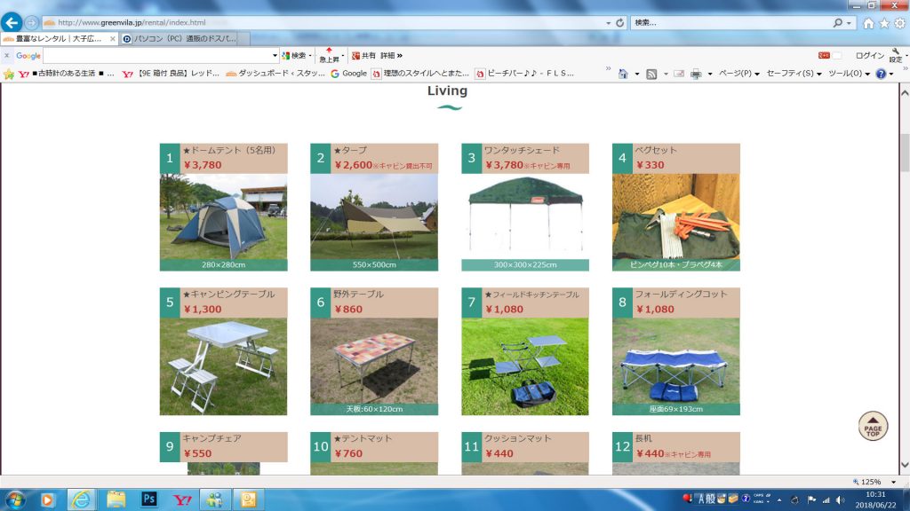The height and width of the screenshot is (511, 910).
Task: Open the 古時計のある生活 favorite
Action: (x=66, y=74)
